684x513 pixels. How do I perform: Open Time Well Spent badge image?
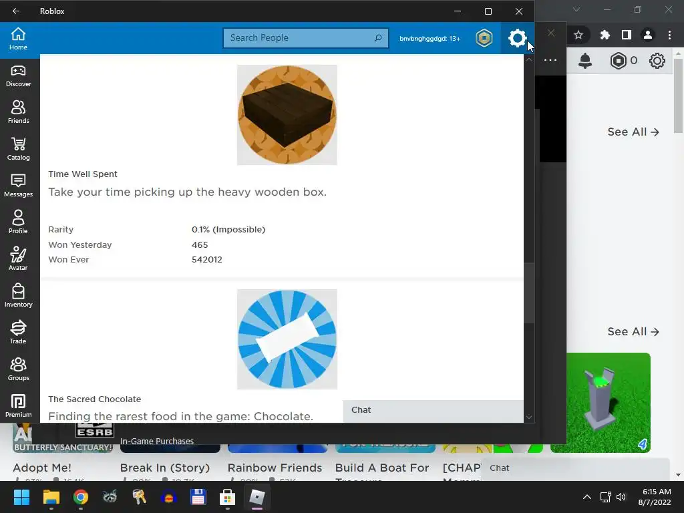(287, 115)
